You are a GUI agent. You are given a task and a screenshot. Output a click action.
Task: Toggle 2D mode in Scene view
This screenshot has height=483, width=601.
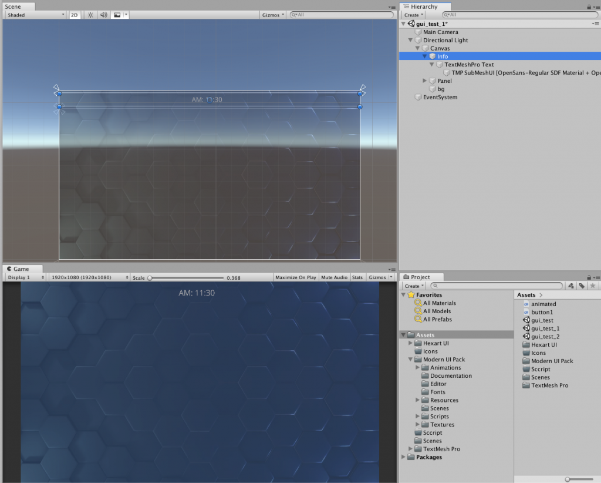(75, 15)
